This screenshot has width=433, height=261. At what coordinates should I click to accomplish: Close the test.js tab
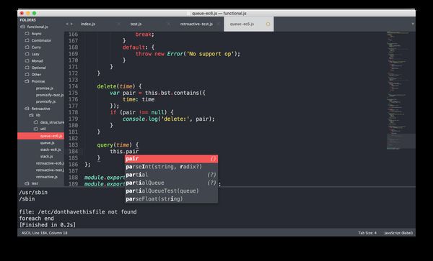click(x=168, y=24)
